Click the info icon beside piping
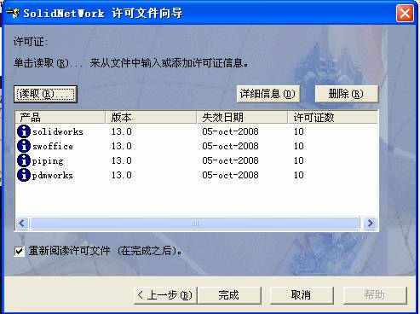420x314 pixels. (x=24, y=160)
